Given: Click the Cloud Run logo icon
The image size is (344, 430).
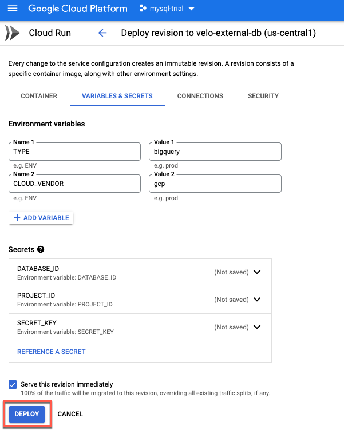Looking at the screenshot, I should pyautogui.click(x=12, y=33).
